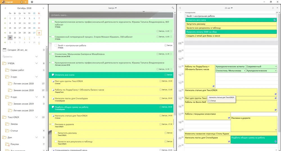Open the Завтра date filter dropdown
The image size is (281, 151).
(112, 8)
